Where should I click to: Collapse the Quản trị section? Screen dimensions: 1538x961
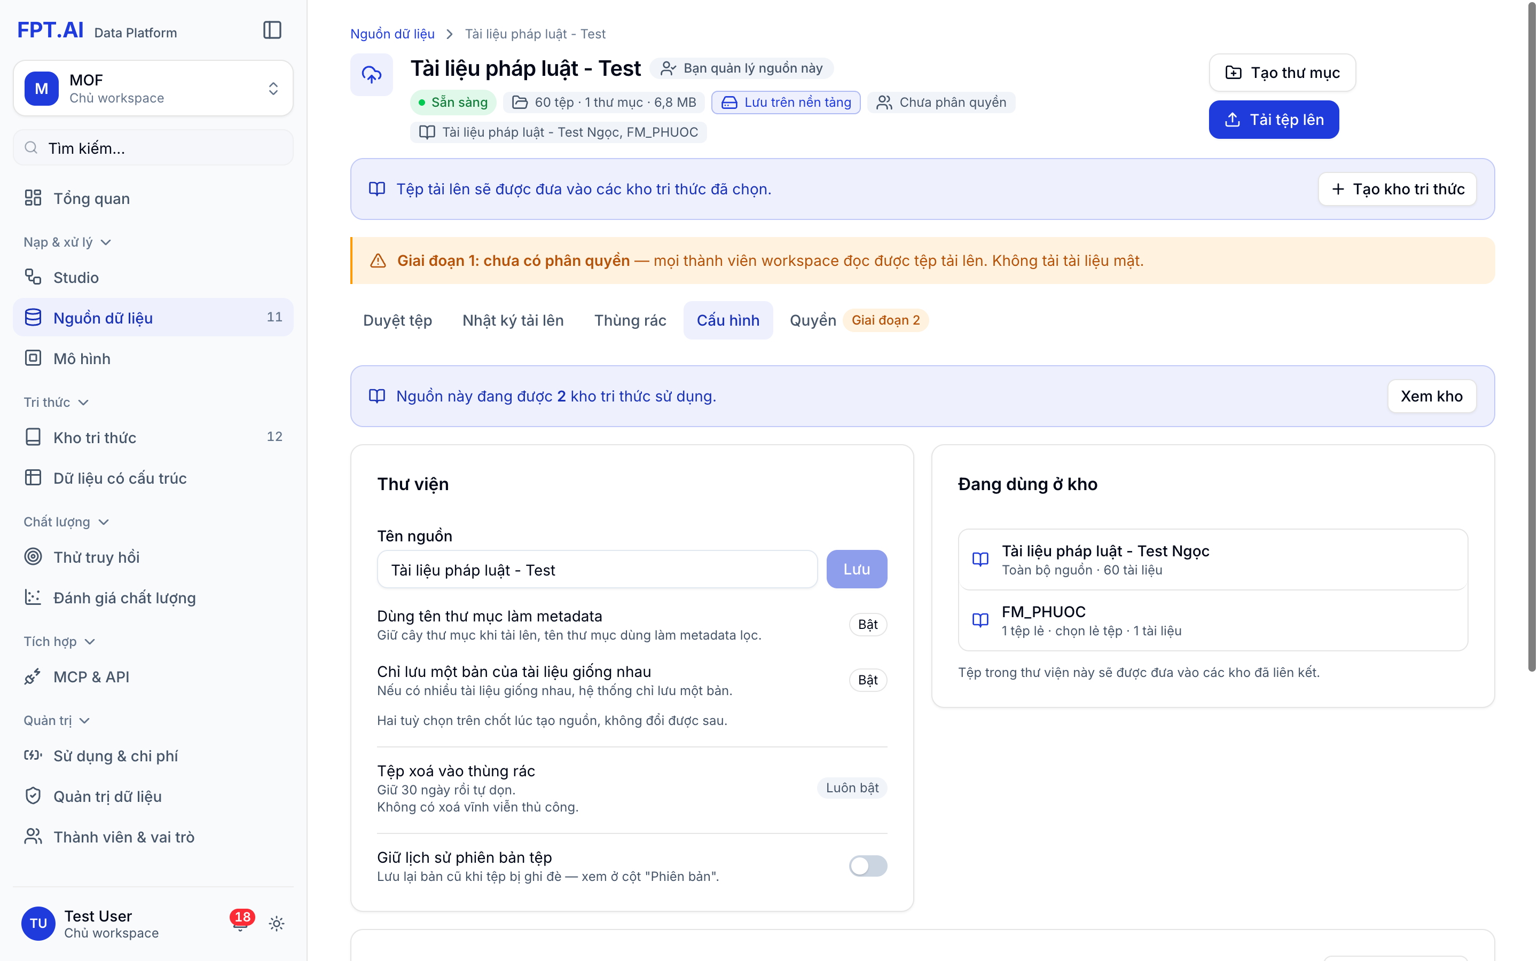[57, 720]
